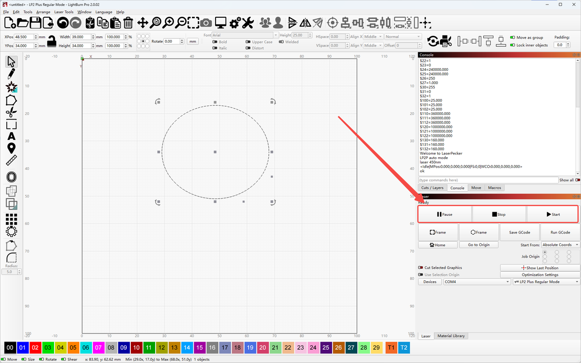Toggle the Lock inner objects switch

tap(512, 45)
